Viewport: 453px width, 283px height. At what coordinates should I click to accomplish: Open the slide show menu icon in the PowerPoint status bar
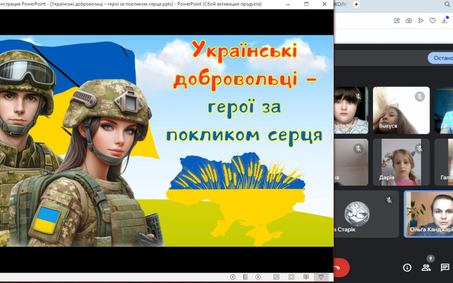click(x=245, y=277)
